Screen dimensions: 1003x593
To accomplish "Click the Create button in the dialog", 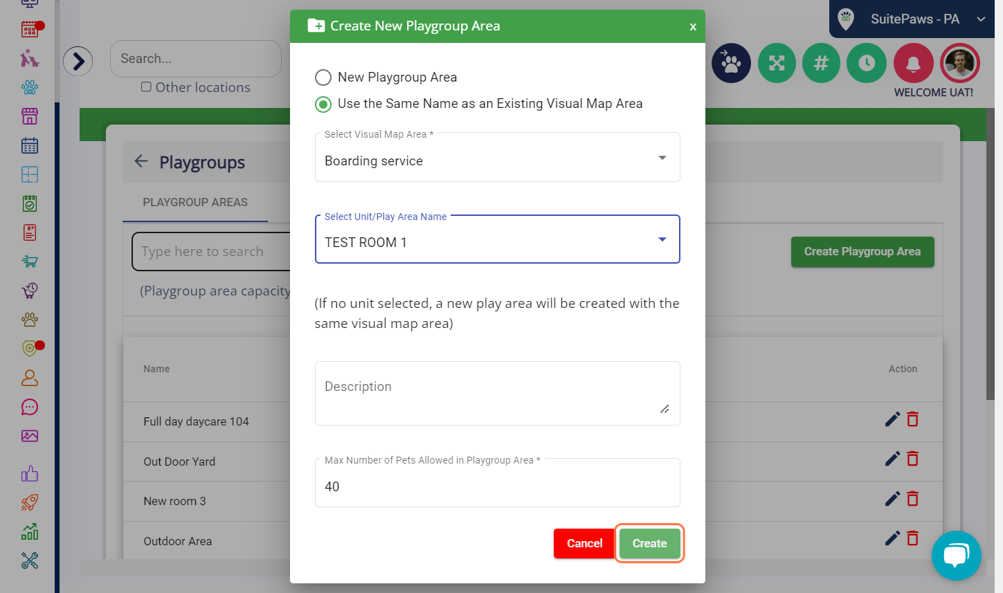I will coord(649,543).
